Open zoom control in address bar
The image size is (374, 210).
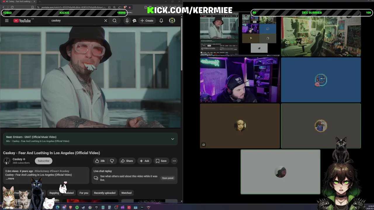tap(114, 7)
